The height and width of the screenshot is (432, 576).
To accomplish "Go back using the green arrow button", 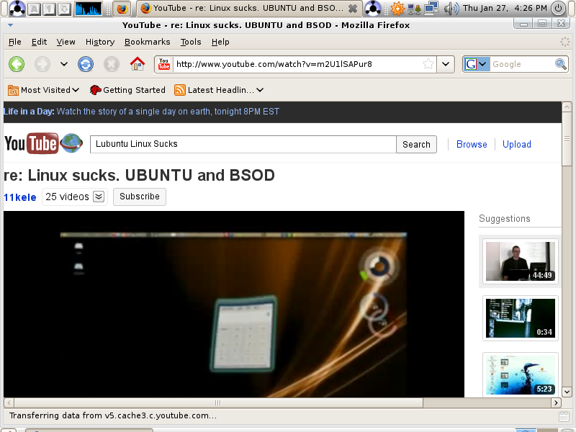I will [17, 64].
